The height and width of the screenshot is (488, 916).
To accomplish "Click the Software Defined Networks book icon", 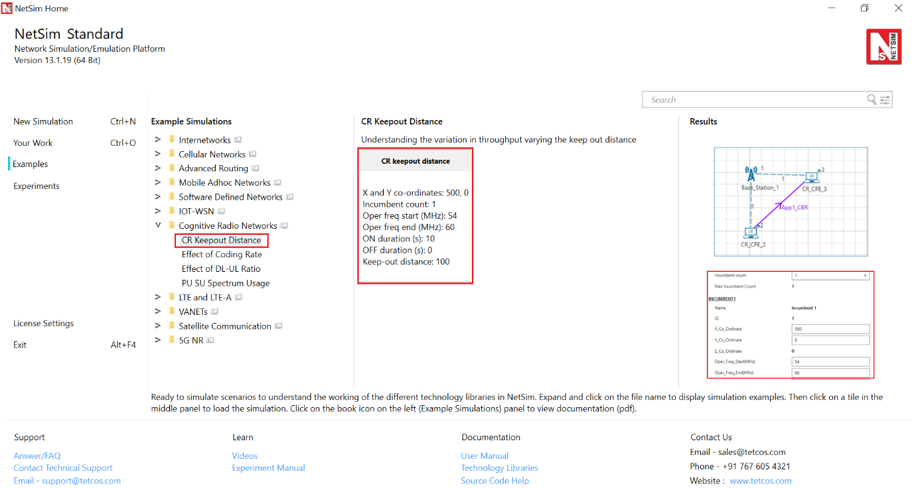I will click(x=290, y=197).
